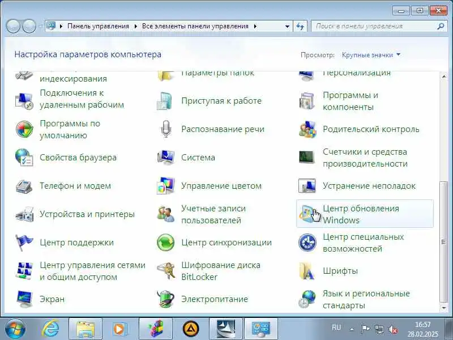Click the Экран monitor icon

(x=24, y=299)
